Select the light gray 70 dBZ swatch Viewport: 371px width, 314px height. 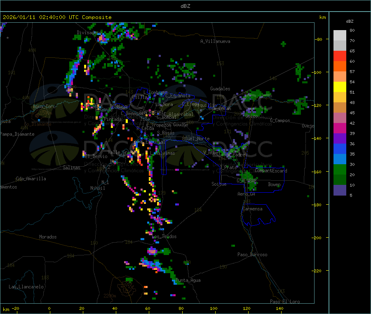pyautogui.click(x=340, y=46)
